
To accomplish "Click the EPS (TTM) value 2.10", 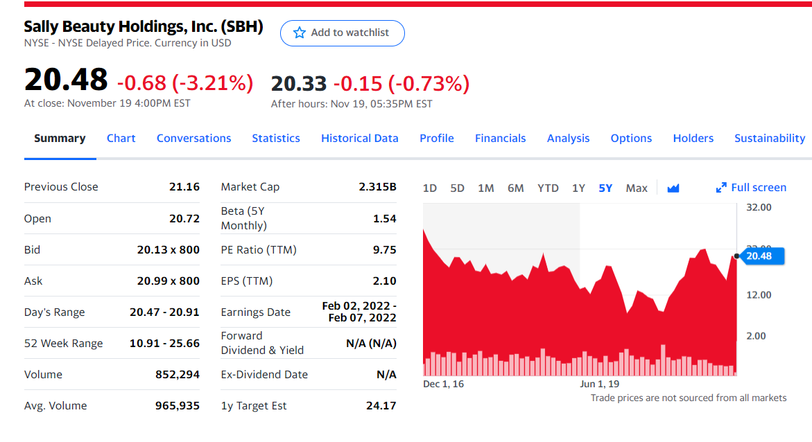I will click(385, 281).
